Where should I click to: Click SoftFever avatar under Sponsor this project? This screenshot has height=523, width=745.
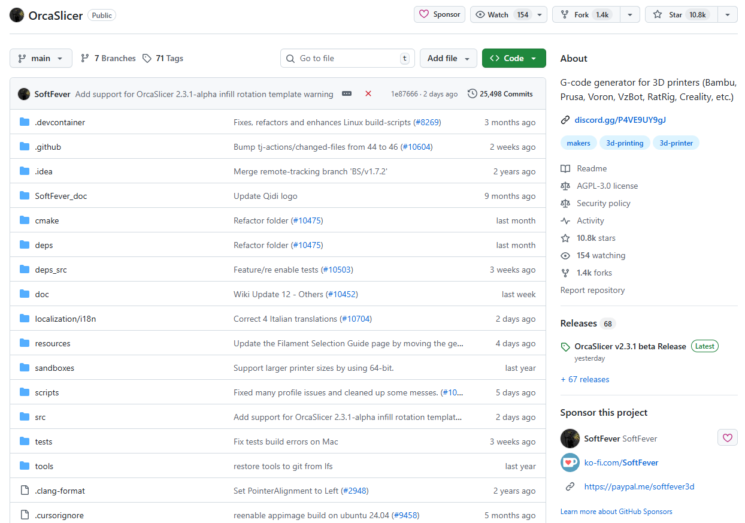click(570, 439)
